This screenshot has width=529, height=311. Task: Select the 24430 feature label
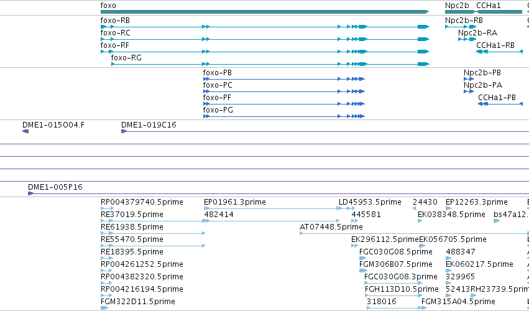(x=425, y=202)
